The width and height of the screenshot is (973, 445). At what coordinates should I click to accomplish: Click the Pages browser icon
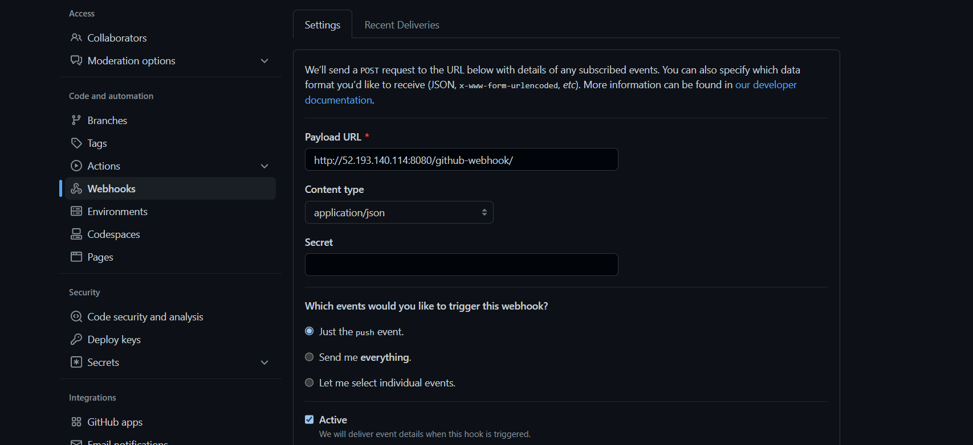pos(76,257)
